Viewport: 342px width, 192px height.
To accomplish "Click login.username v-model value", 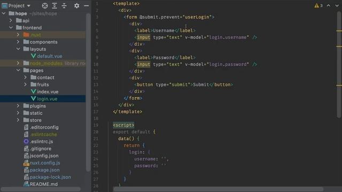I will click(x=228, y=37).
